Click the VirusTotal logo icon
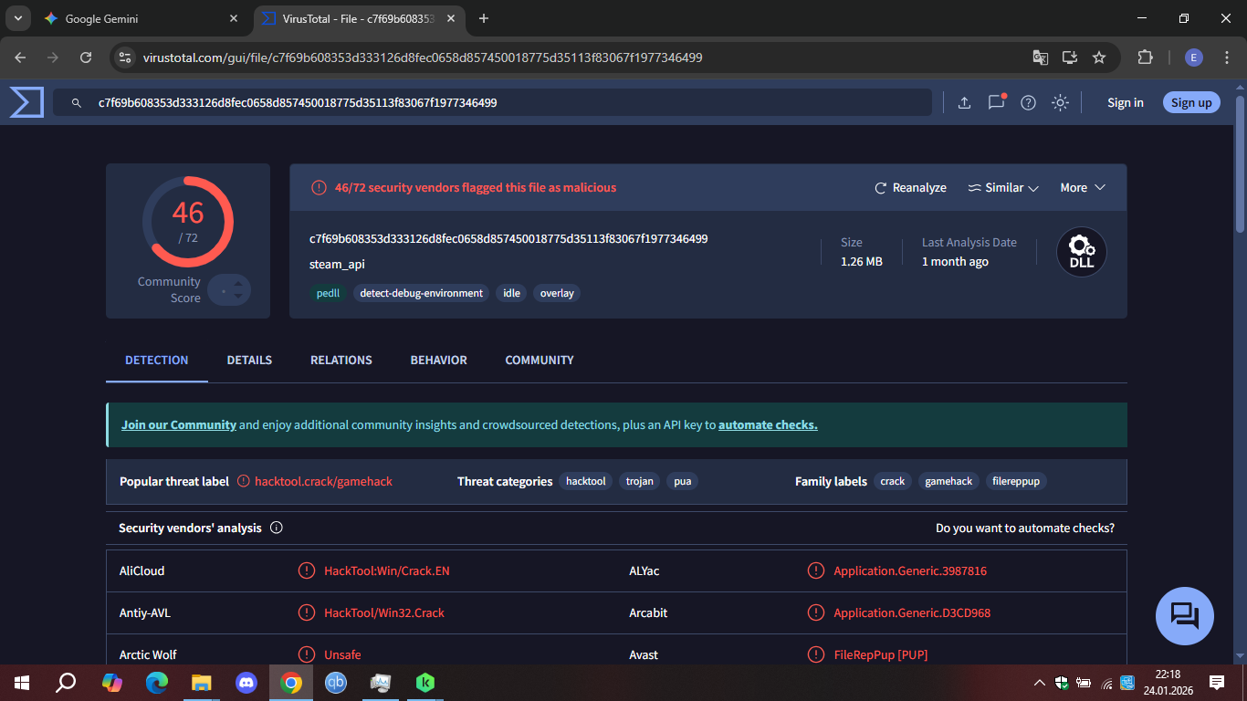Screen dimensions: 1247x701 pos(26,102)
